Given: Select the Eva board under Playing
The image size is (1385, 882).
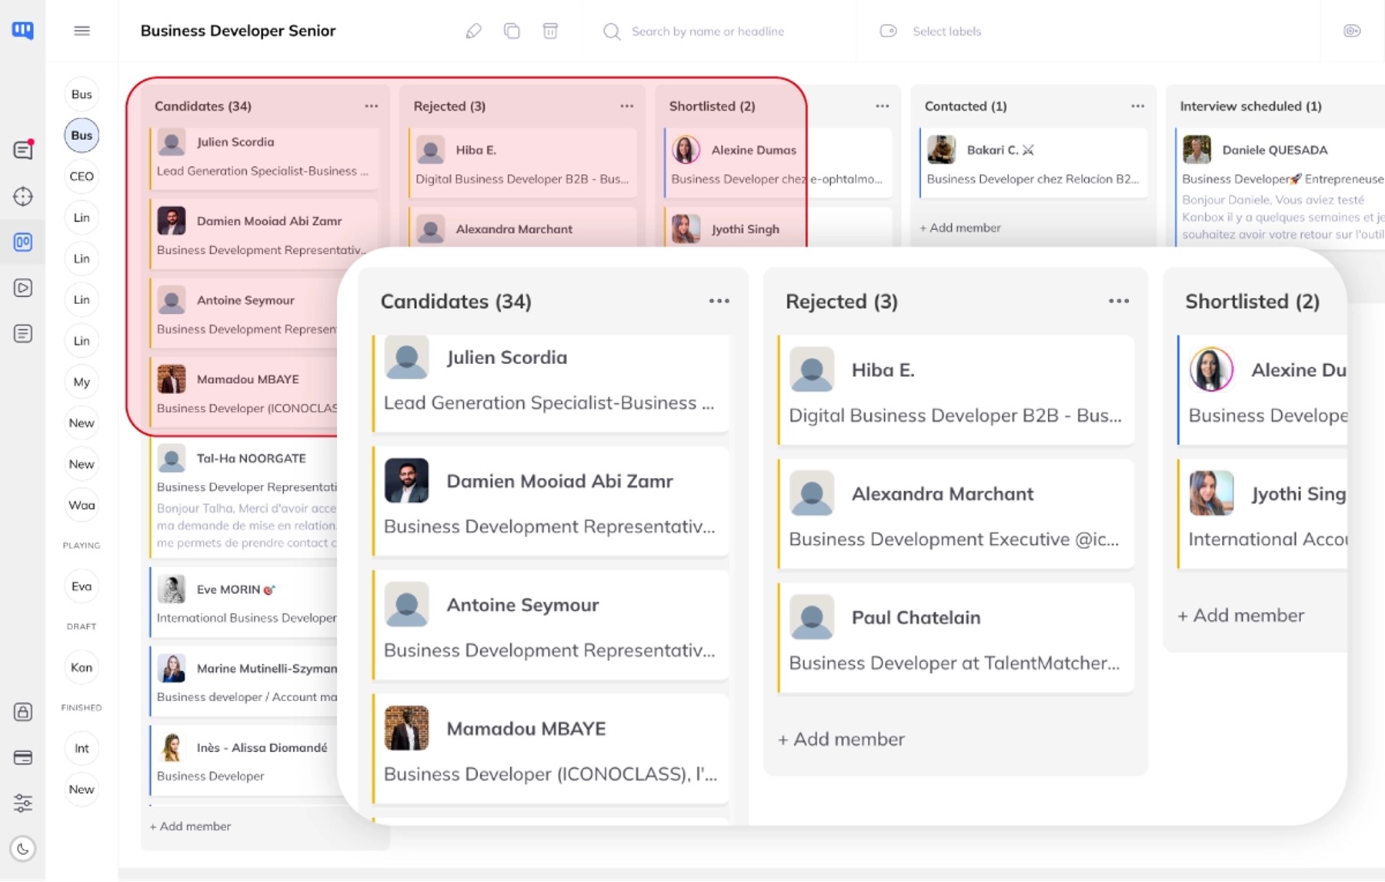Looking at the screenshot, I should (82, 586).
